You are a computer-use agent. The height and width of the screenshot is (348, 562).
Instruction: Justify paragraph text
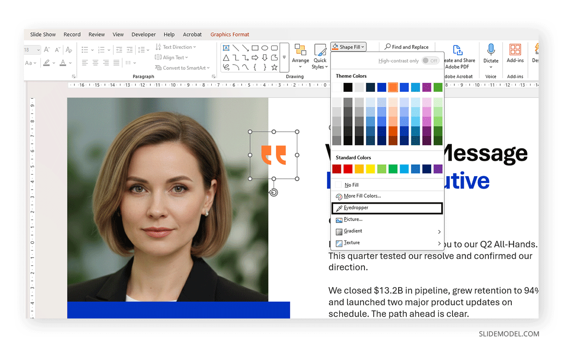pos(116,63)
